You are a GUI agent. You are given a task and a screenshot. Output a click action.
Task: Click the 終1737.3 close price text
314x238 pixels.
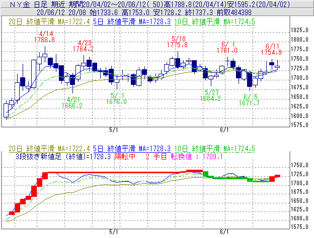coord(199,13)
